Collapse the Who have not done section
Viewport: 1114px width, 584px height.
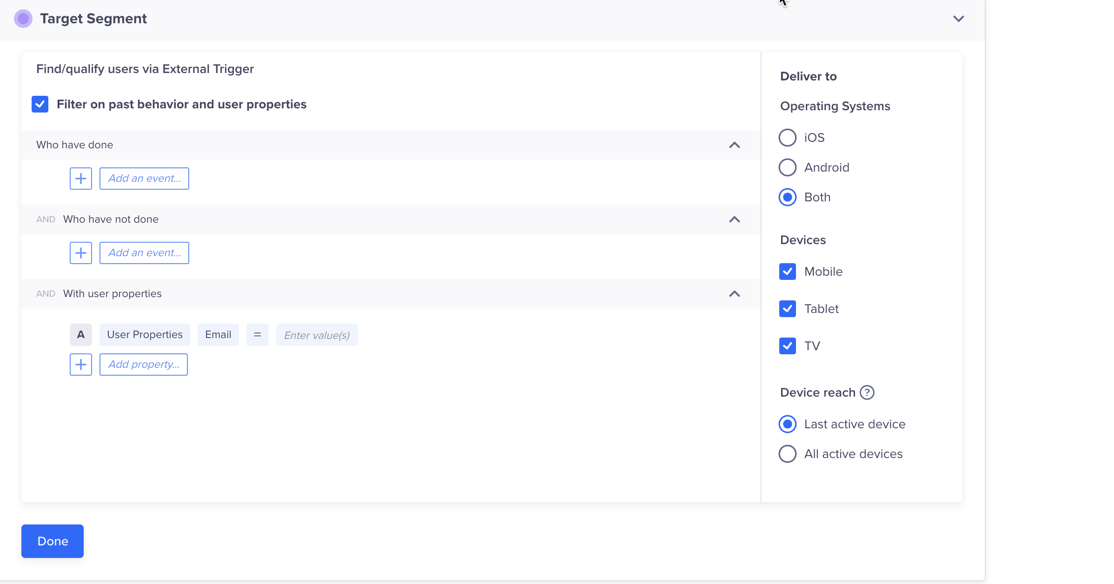(x=734, y=219)
